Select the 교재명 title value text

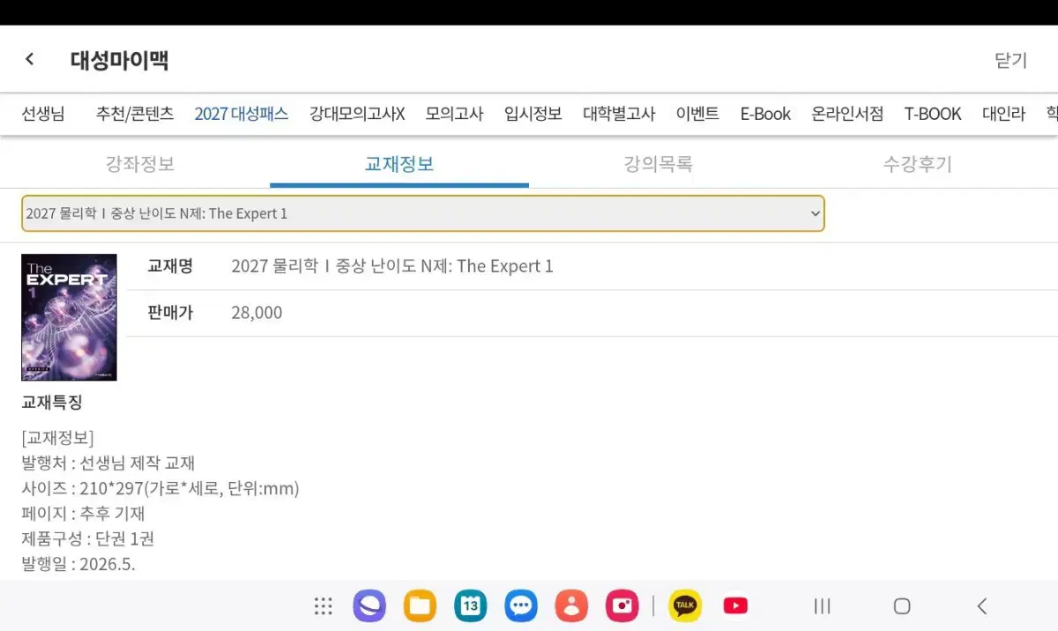click(392, 266)
